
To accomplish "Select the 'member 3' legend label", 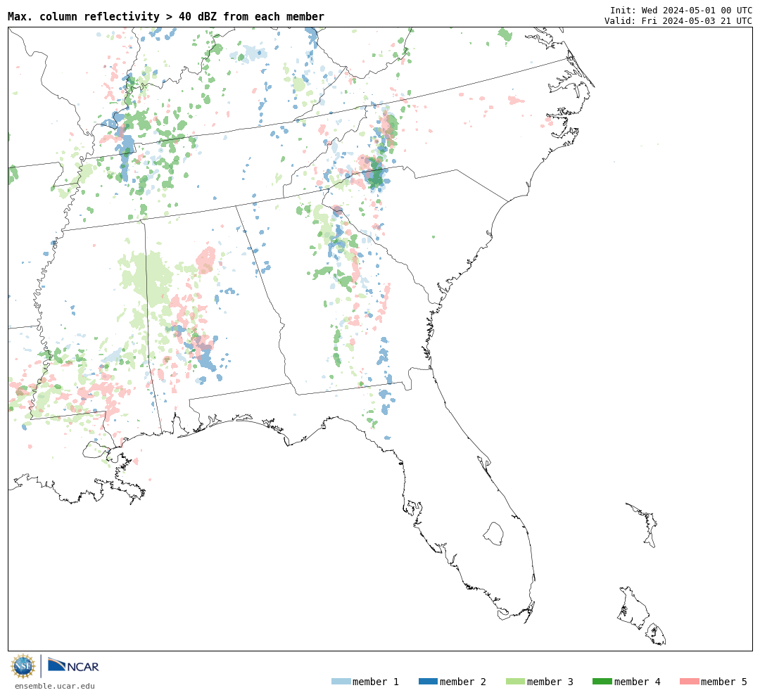I will pos(550,682).
